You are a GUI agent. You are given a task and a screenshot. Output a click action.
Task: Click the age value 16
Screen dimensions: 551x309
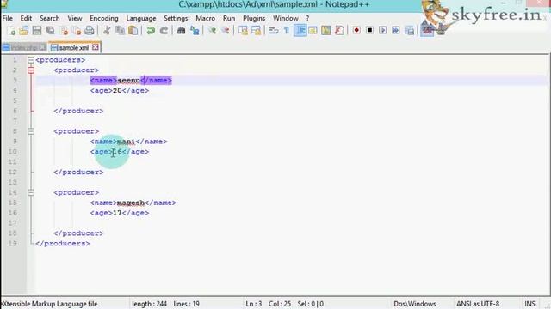pos(117,152)
